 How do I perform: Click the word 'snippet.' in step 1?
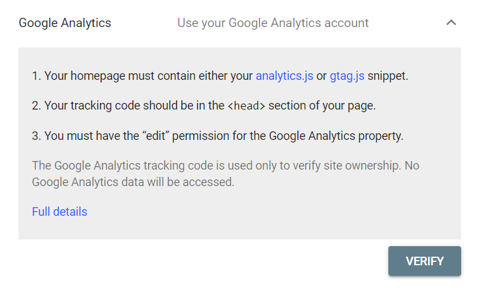pos(388,76)
